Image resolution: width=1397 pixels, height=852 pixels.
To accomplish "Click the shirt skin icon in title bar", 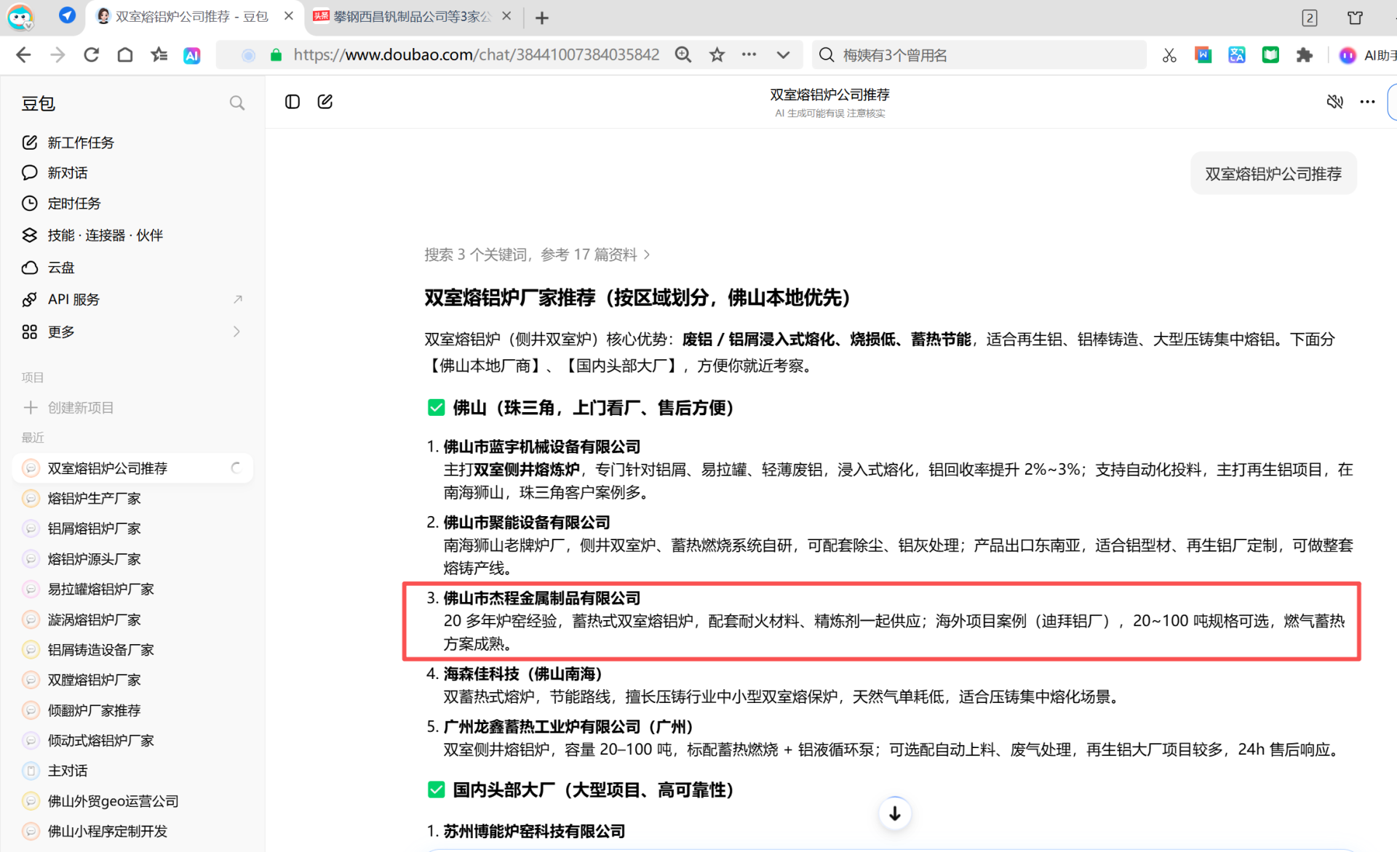I will pyautogui.click(x=1355, y=17).
